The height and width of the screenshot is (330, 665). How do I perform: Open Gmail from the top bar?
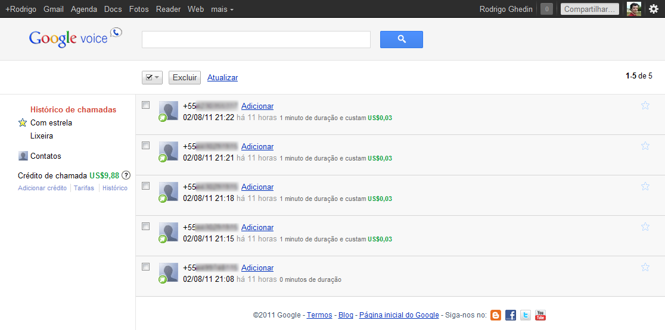tap(54, 9)
